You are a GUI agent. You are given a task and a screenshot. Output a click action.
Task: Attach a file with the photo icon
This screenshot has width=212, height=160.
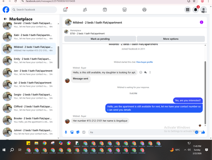[x=72, y=132]
